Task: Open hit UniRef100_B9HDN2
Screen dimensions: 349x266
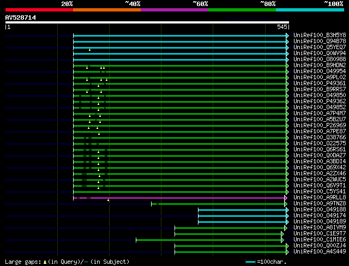Action: pos(320,66)
